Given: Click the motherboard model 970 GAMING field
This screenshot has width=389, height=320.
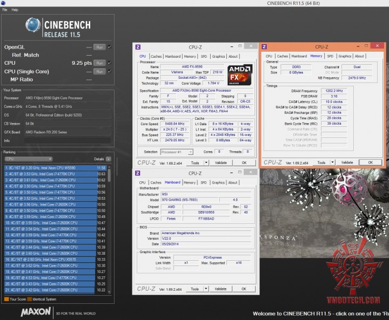Looking at the screenshot, I should coord(190,200).
